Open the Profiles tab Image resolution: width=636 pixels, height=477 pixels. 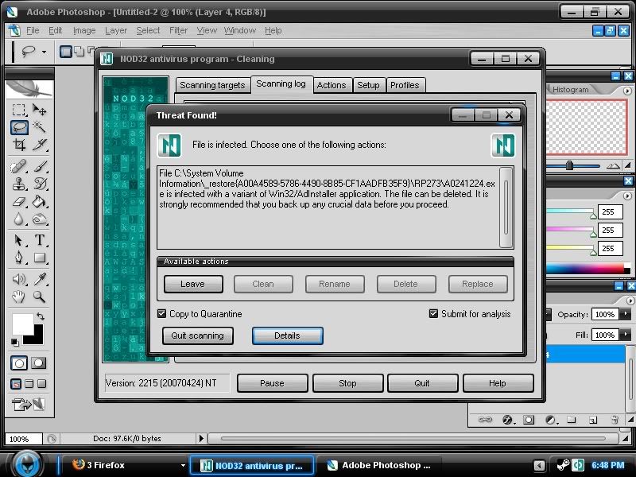coord(405,85)
